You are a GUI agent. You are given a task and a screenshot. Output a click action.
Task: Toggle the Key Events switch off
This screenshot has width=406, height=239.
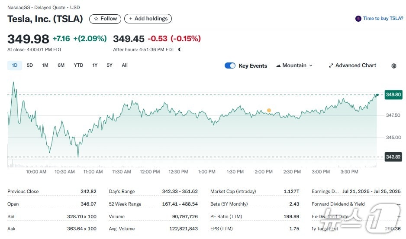click(x=230, y=66)
